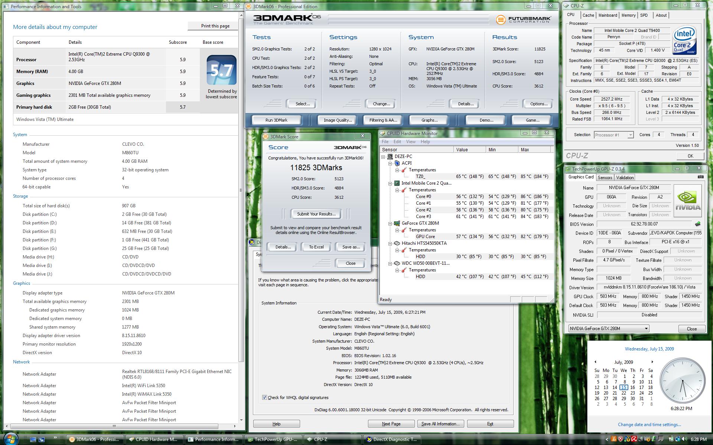Open 3DMark Score Details button

(x=283, y=247)
